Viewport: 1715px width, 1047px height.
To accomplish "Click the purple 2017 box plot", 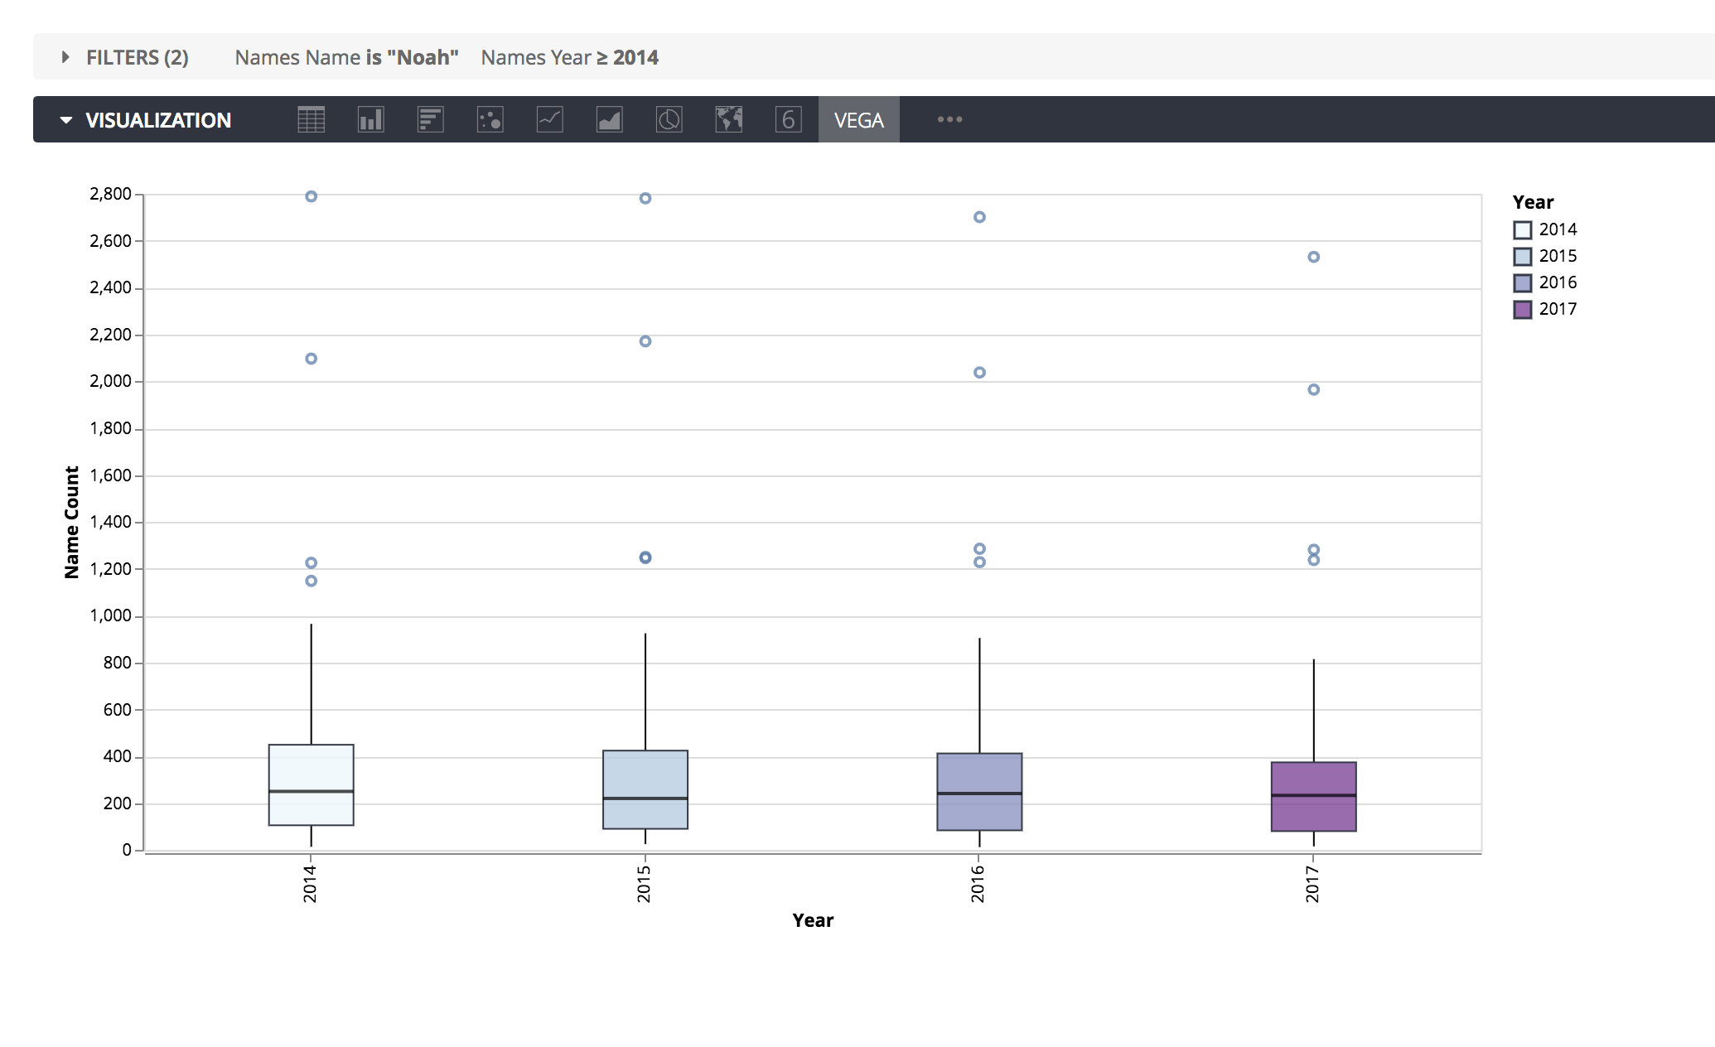I will click(x=1313, y=796).
